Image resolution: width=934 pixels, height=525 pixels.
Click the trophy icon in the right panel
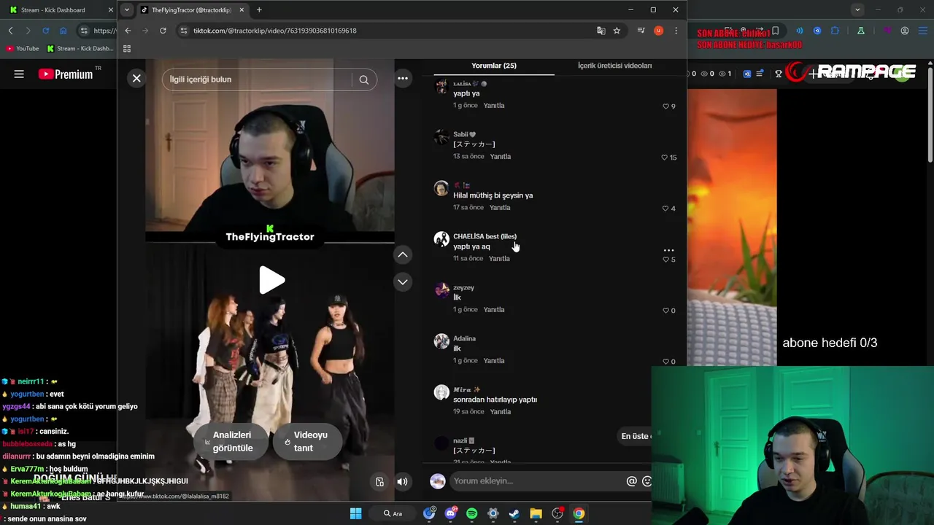[x=779, y=74]
